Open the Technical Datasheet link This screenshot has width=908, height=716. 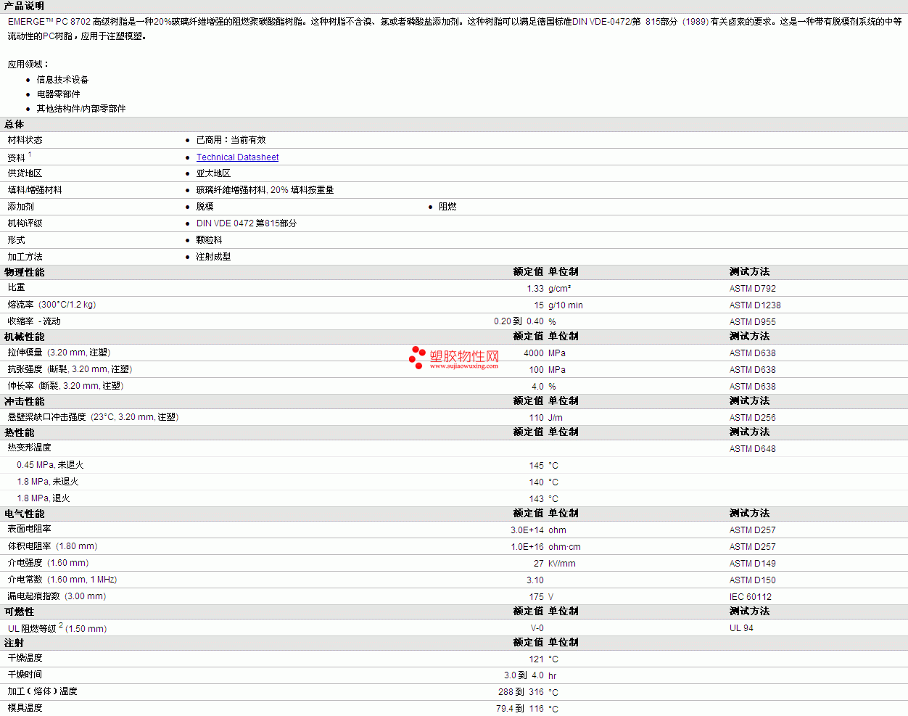coord(237,157)
